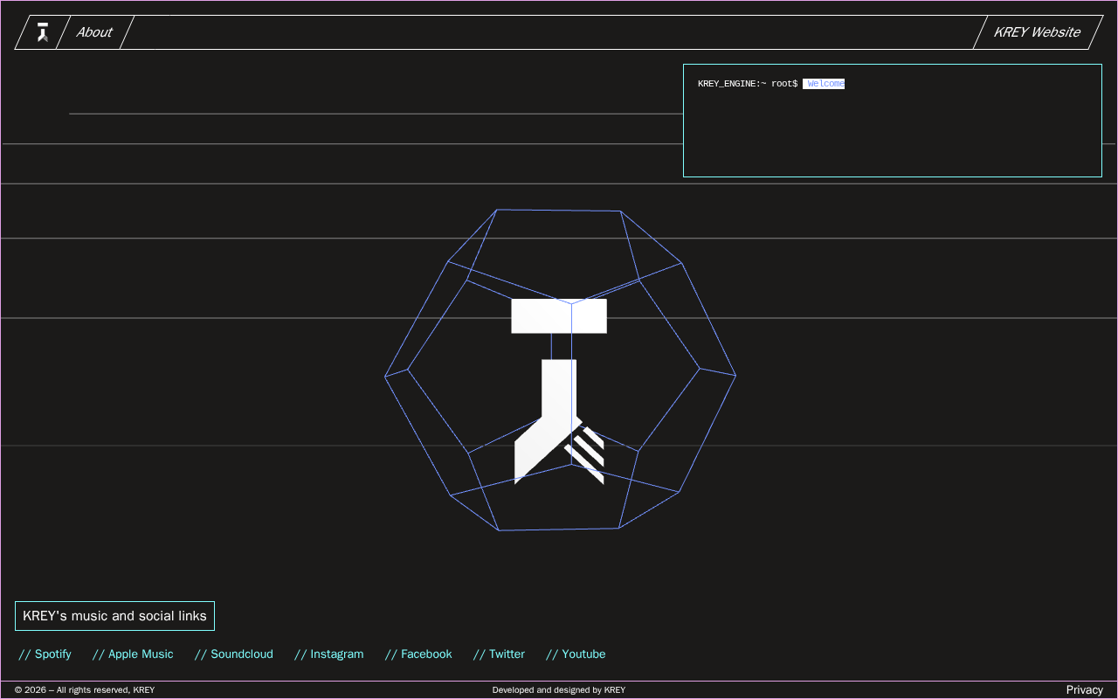Visit the Youtube channel link
This screenshot has width=1118, height=699.
(x=576, y=654)
